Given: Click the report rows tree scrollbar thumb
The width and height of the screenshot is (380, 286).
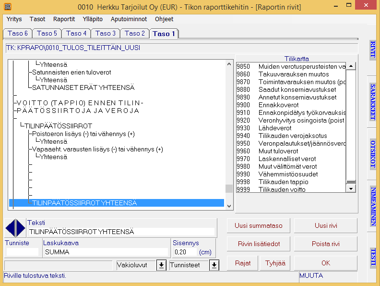Looking at the screenshot, I should click(229, 188).
